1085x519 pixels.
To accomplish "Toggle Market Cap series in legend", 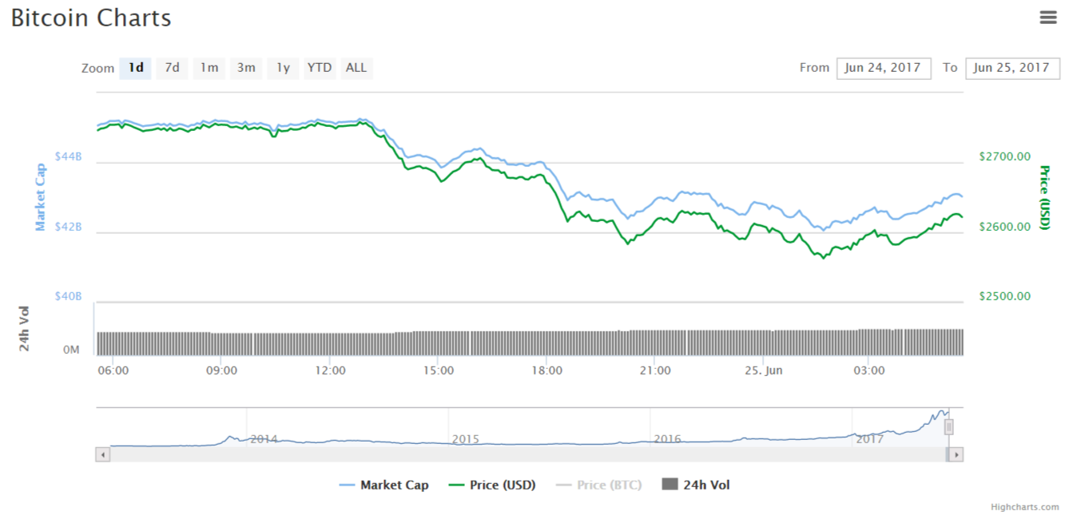I will click(384, 485).
